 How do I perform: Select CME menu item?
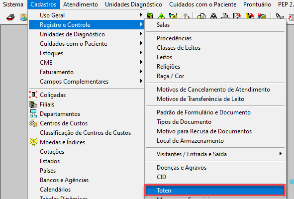(x=87, y=63)
